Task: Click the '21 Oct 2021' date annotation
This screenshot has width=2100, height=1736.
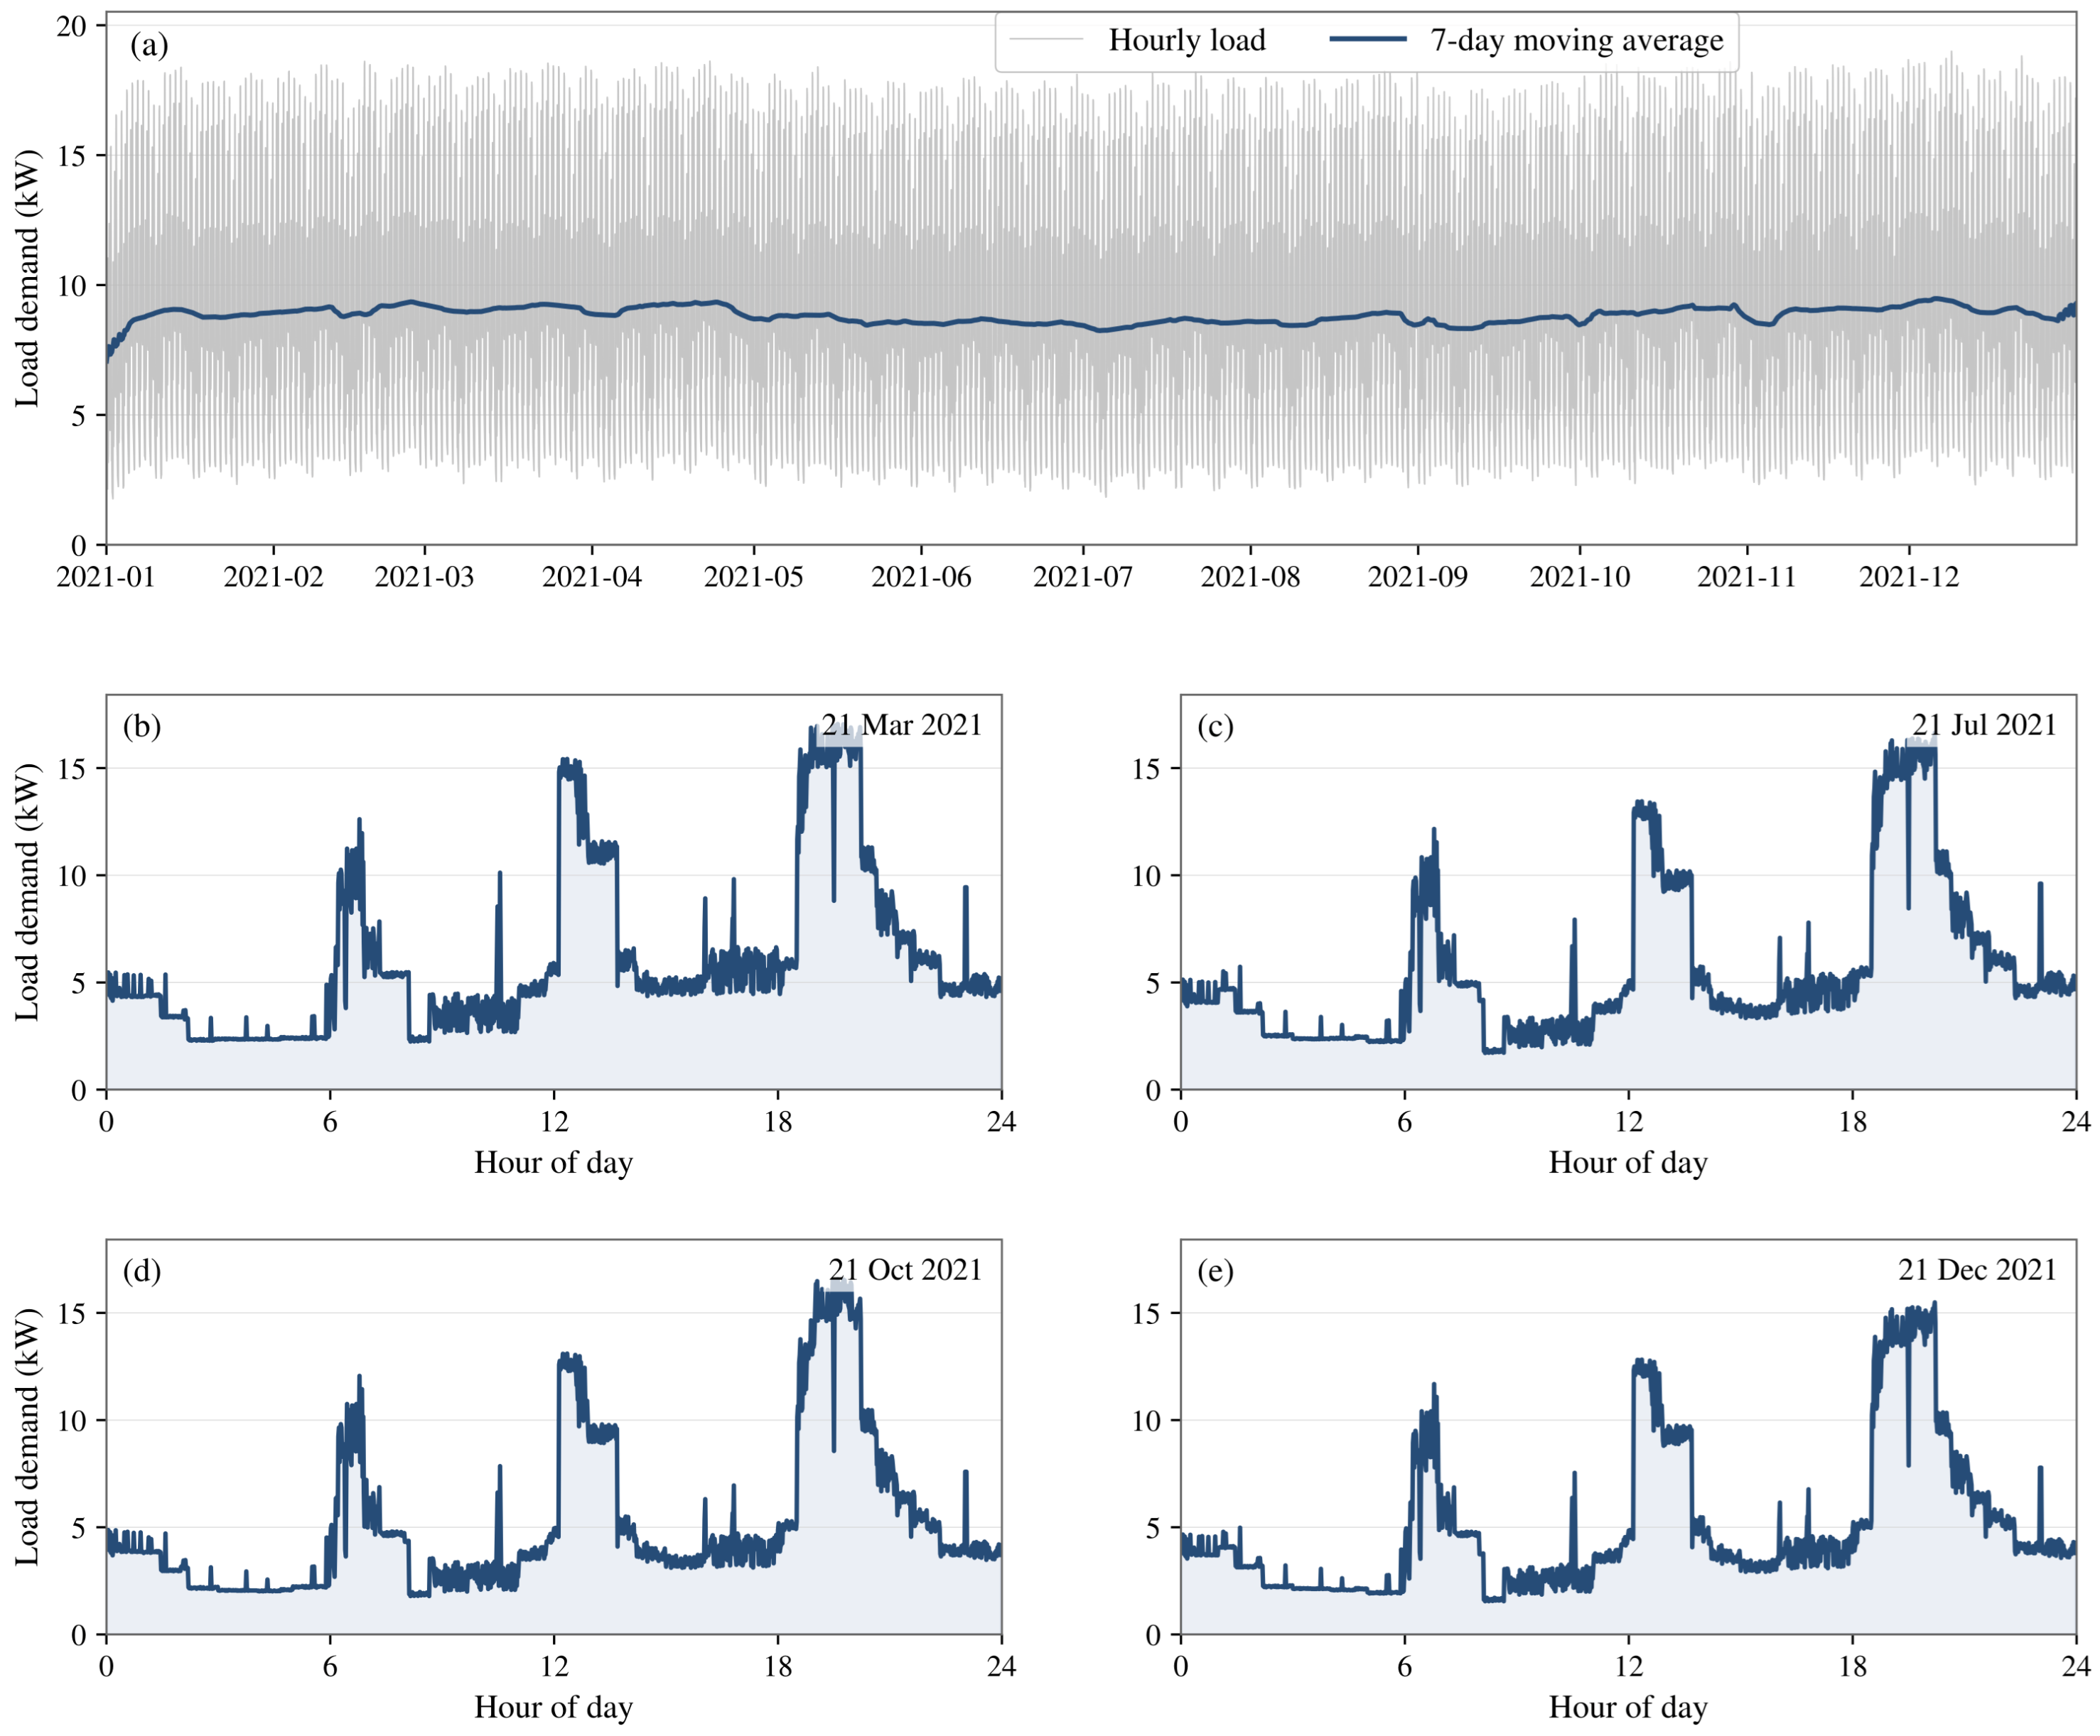Action: [905, 1269]
